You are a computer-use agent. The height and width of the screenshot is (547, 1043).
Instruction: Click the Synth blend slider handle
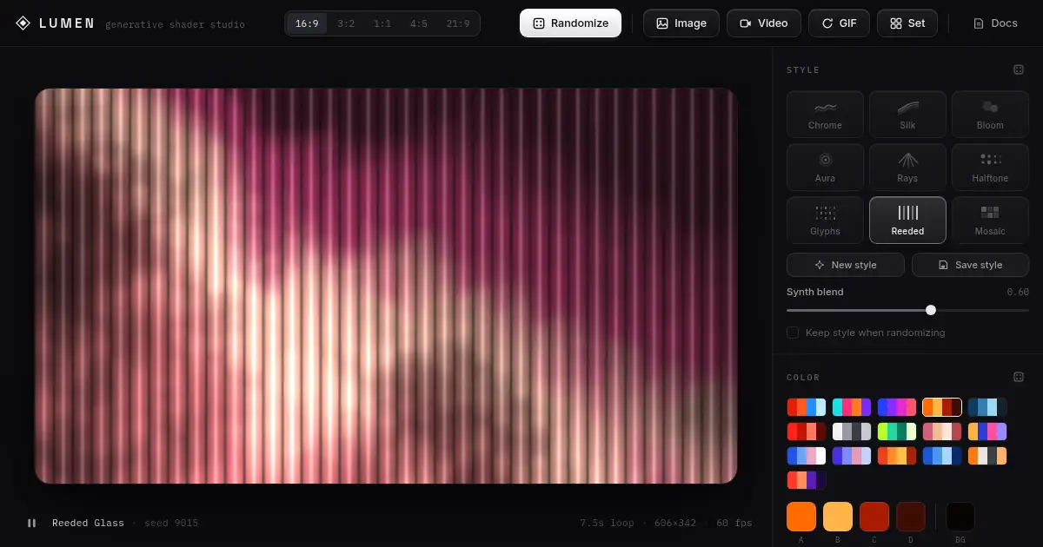pos(931,310)
